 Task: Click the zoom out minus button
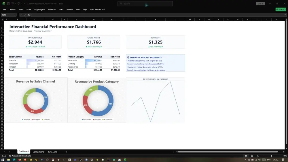[262, 156]
